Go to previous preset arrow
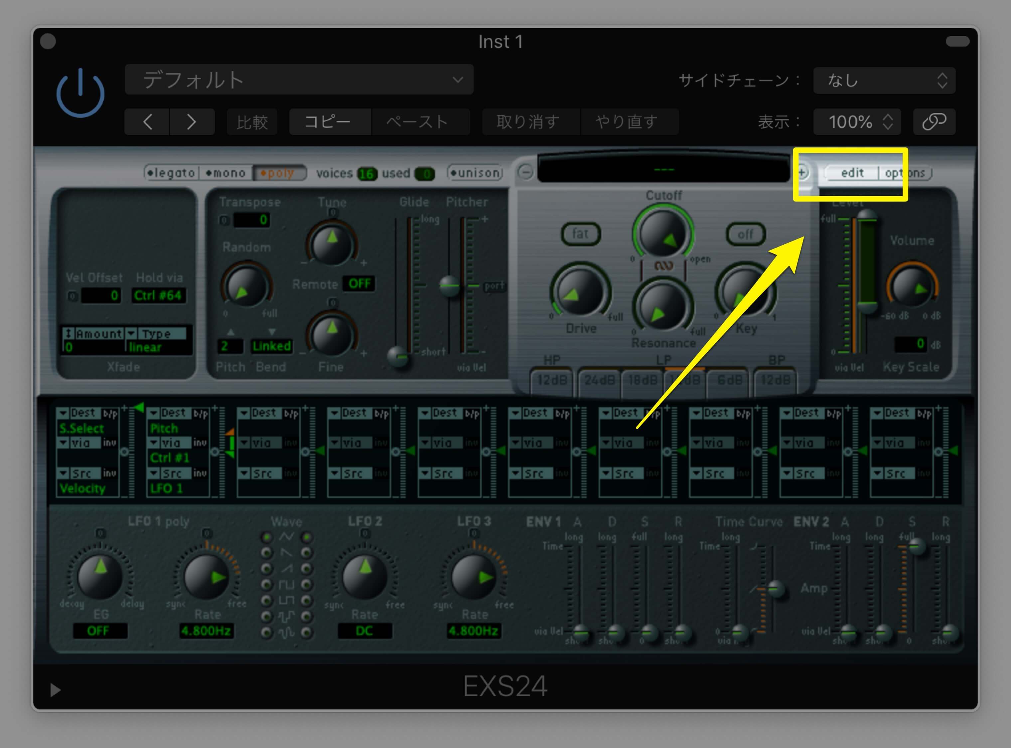Screen dimensions: 1011x748 point(147,121)
